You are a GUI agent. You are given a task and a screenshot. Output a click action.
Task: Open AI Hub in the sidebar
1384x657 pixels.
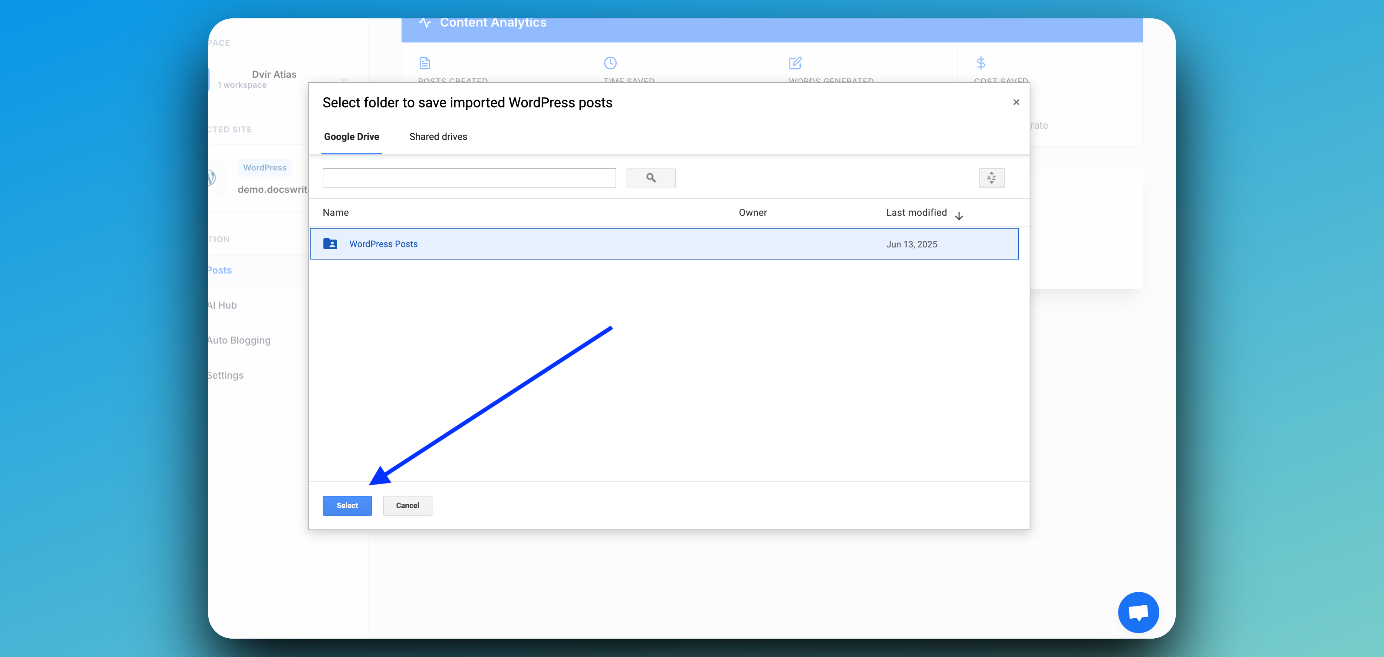[x=222, y=305]
